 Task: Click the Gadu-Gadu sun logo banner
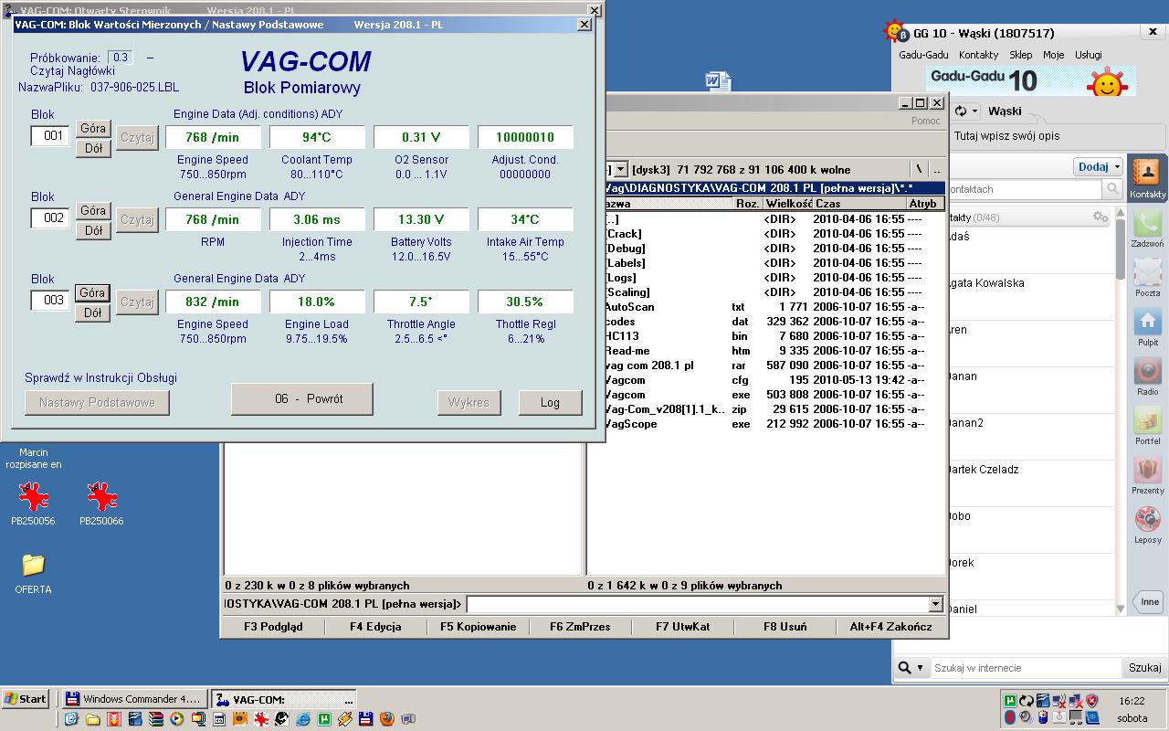(x=1031, y=80)
